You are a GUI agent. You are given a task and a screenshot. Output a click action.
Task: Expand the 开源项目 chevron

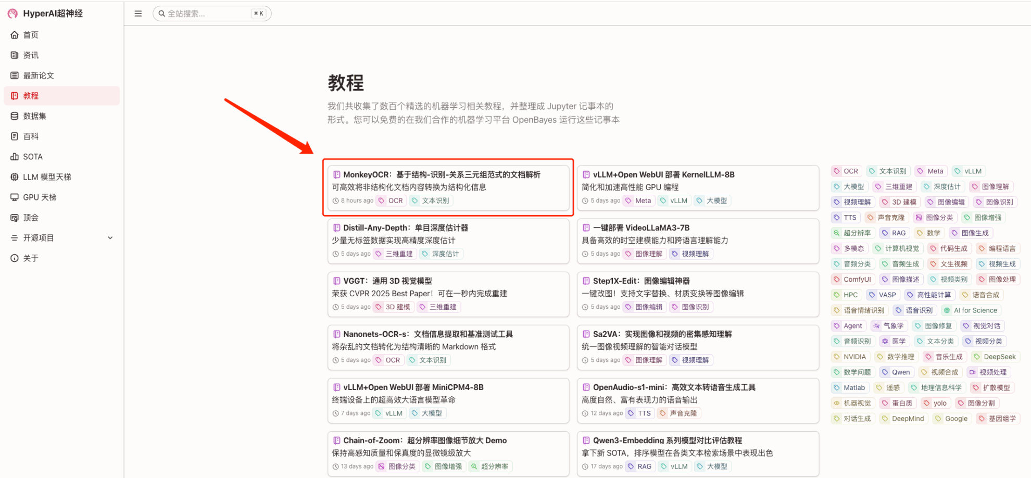[110, 238]
